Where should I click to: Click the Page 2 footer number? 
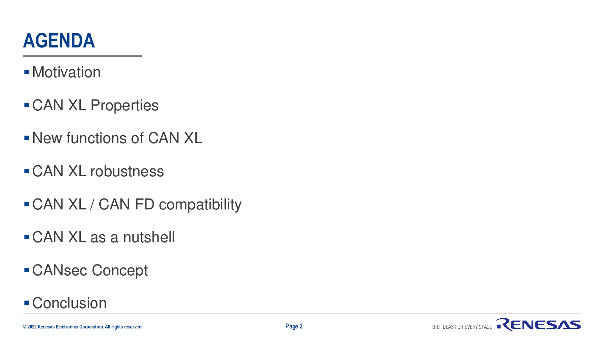[294, 326]
